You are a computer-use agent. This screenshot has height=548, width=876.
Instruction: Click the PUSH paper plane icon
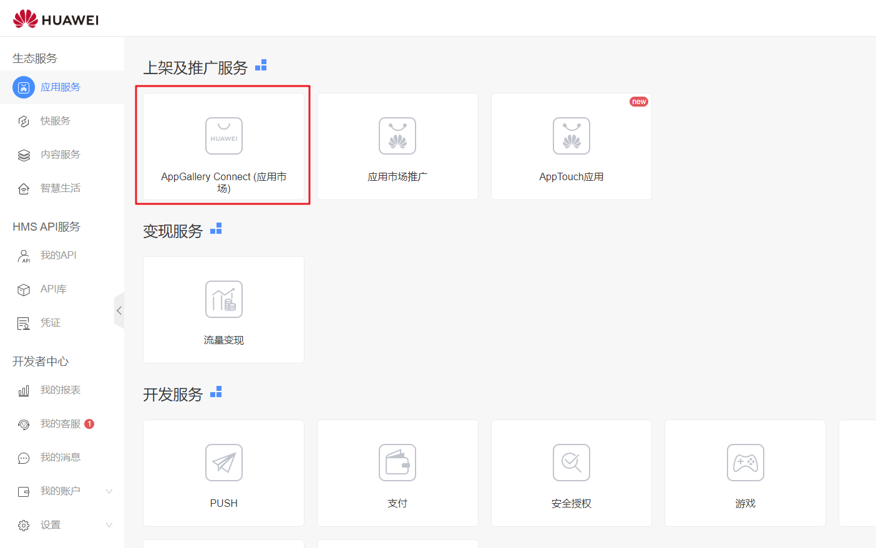point(224,463)
